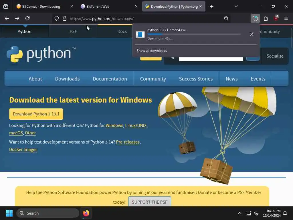Close the BitTorrent Web tab
This screenshot has width=293, height=220.
tap(136, 7)
